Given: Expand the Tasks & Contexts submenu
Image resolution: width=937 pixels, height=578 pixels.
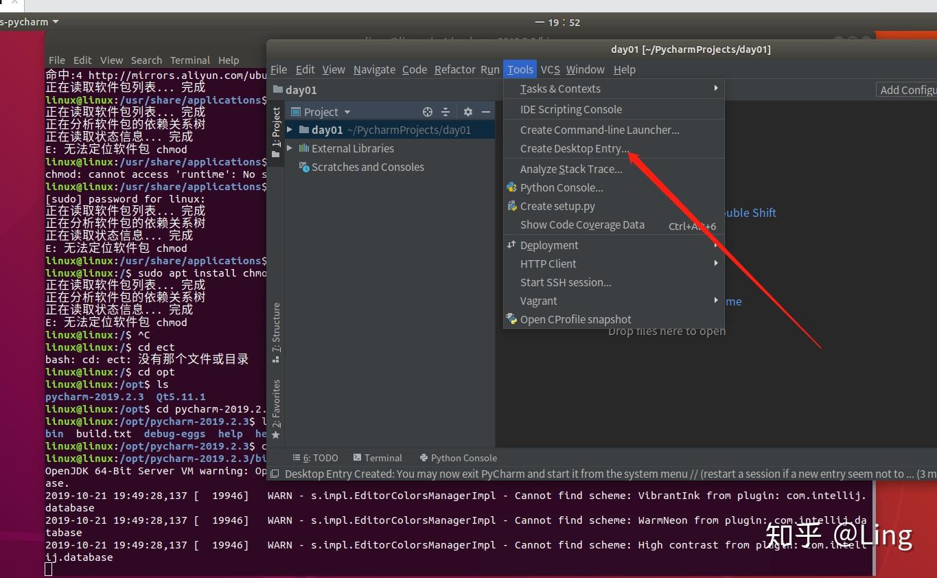Looking at the screenshot, I should point(614,89).
